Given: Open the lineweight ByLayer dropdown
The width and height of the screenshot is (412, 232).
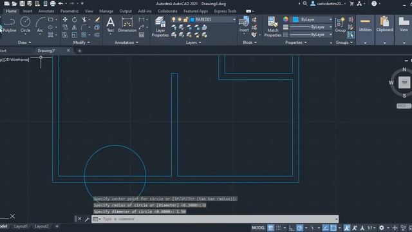Looking at the screenshot, I should pos(330,27).
